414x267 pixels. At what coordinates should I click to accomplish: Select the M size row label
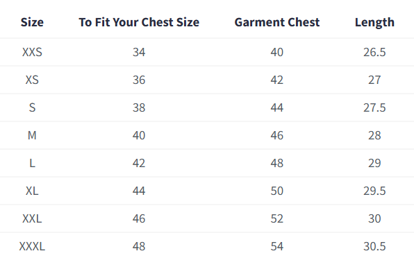[x=32, y=135]
